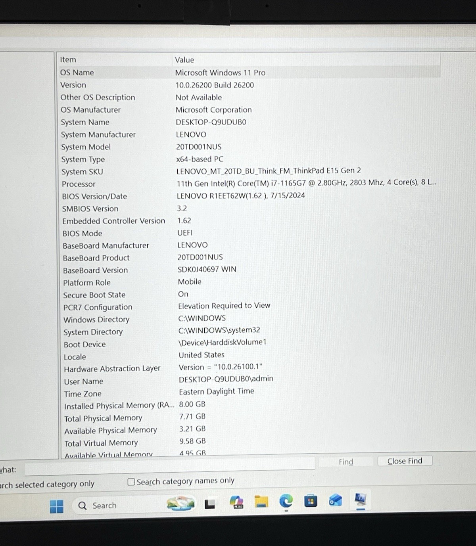Select the Time Zone row
Viewport: 476px width, 546px height.
point(249,393)
